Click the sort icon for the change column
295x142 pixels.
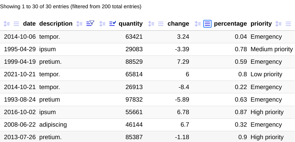pos(151,24)
